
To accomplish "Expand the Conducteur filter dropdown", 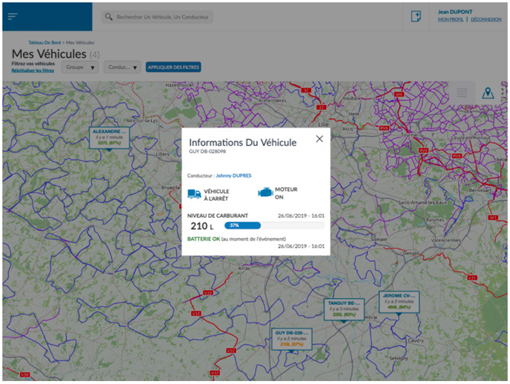I will pos(122,67).
